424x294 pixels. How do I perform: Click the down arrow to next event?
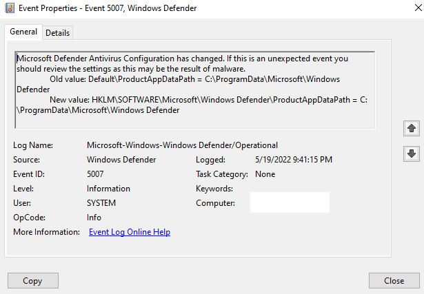(x=412, y=154)
